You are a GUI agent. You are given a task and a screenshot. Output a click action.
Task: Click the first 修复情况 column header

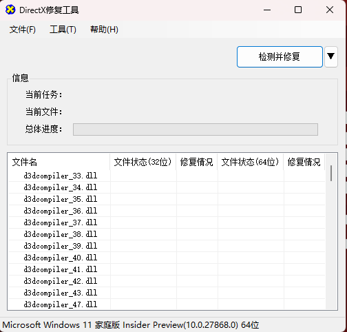pyautogui.click(x=197, y=162)
